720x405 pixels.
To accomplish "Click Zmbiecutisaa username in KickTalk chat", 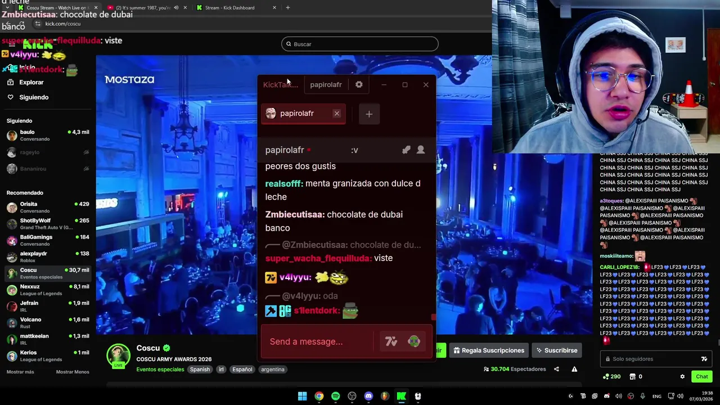I will coord(295,214).
